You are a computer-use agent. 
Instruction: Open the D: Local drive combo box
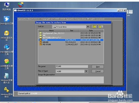(x=71, y=27)
